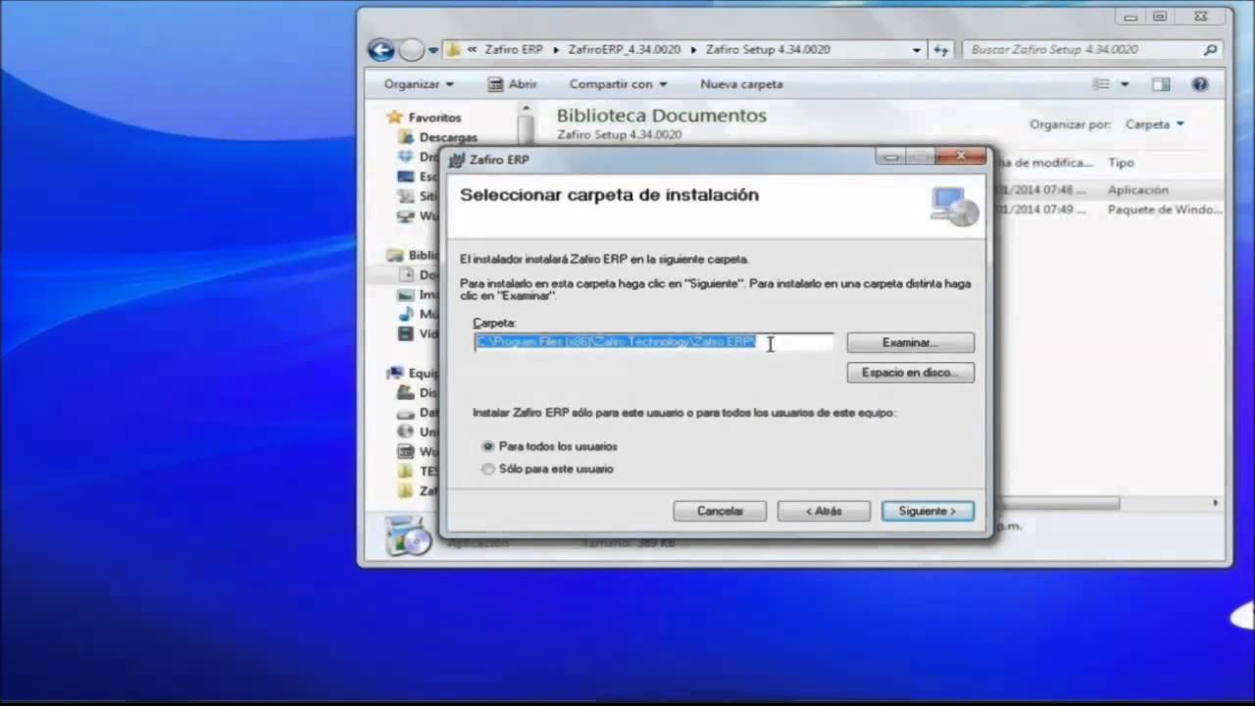Click the change view icon
This screenshot has width=1255, height=706.
click(1102, 84)
